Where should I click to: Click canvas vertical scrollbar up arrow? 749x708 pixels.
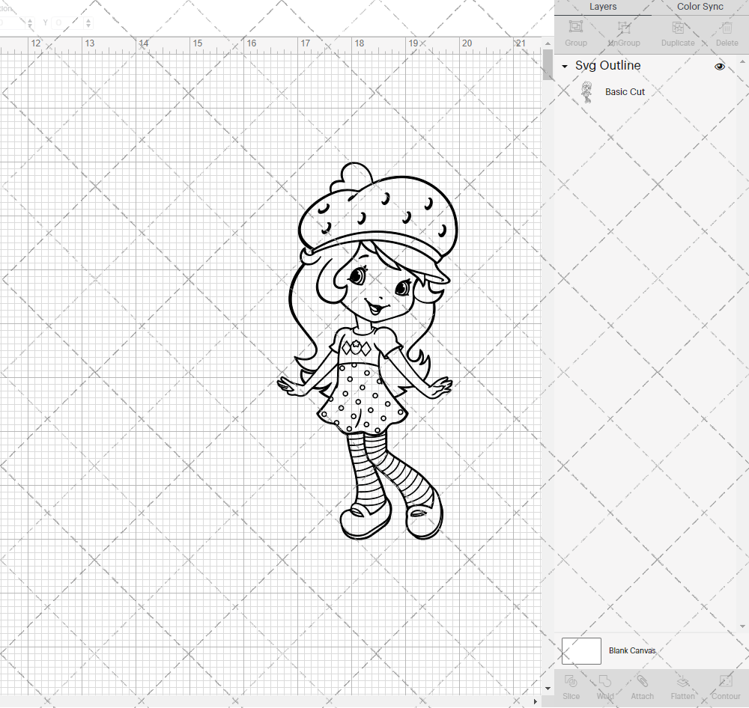coord(548,43)
